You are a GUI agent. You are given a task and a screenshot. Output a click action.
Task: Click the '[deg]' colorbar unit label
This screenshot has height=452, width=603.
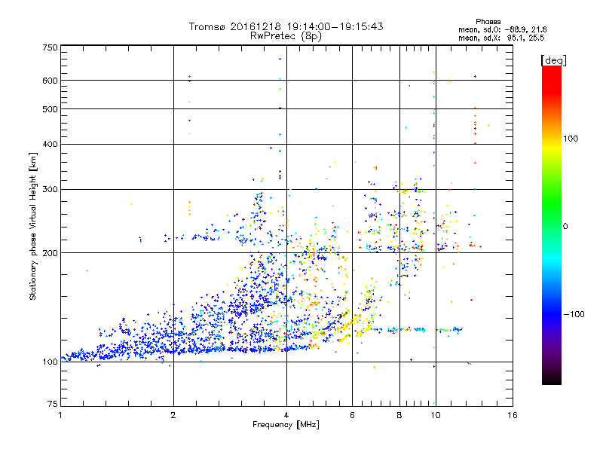click(553, 60)
